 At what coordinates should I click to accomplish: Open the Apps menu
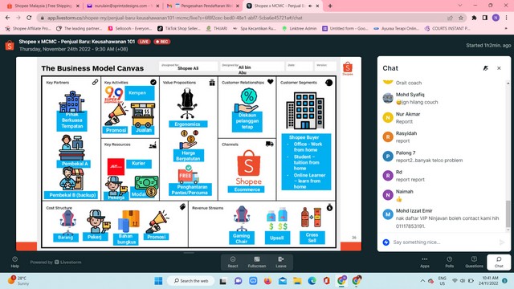(425, 263)
